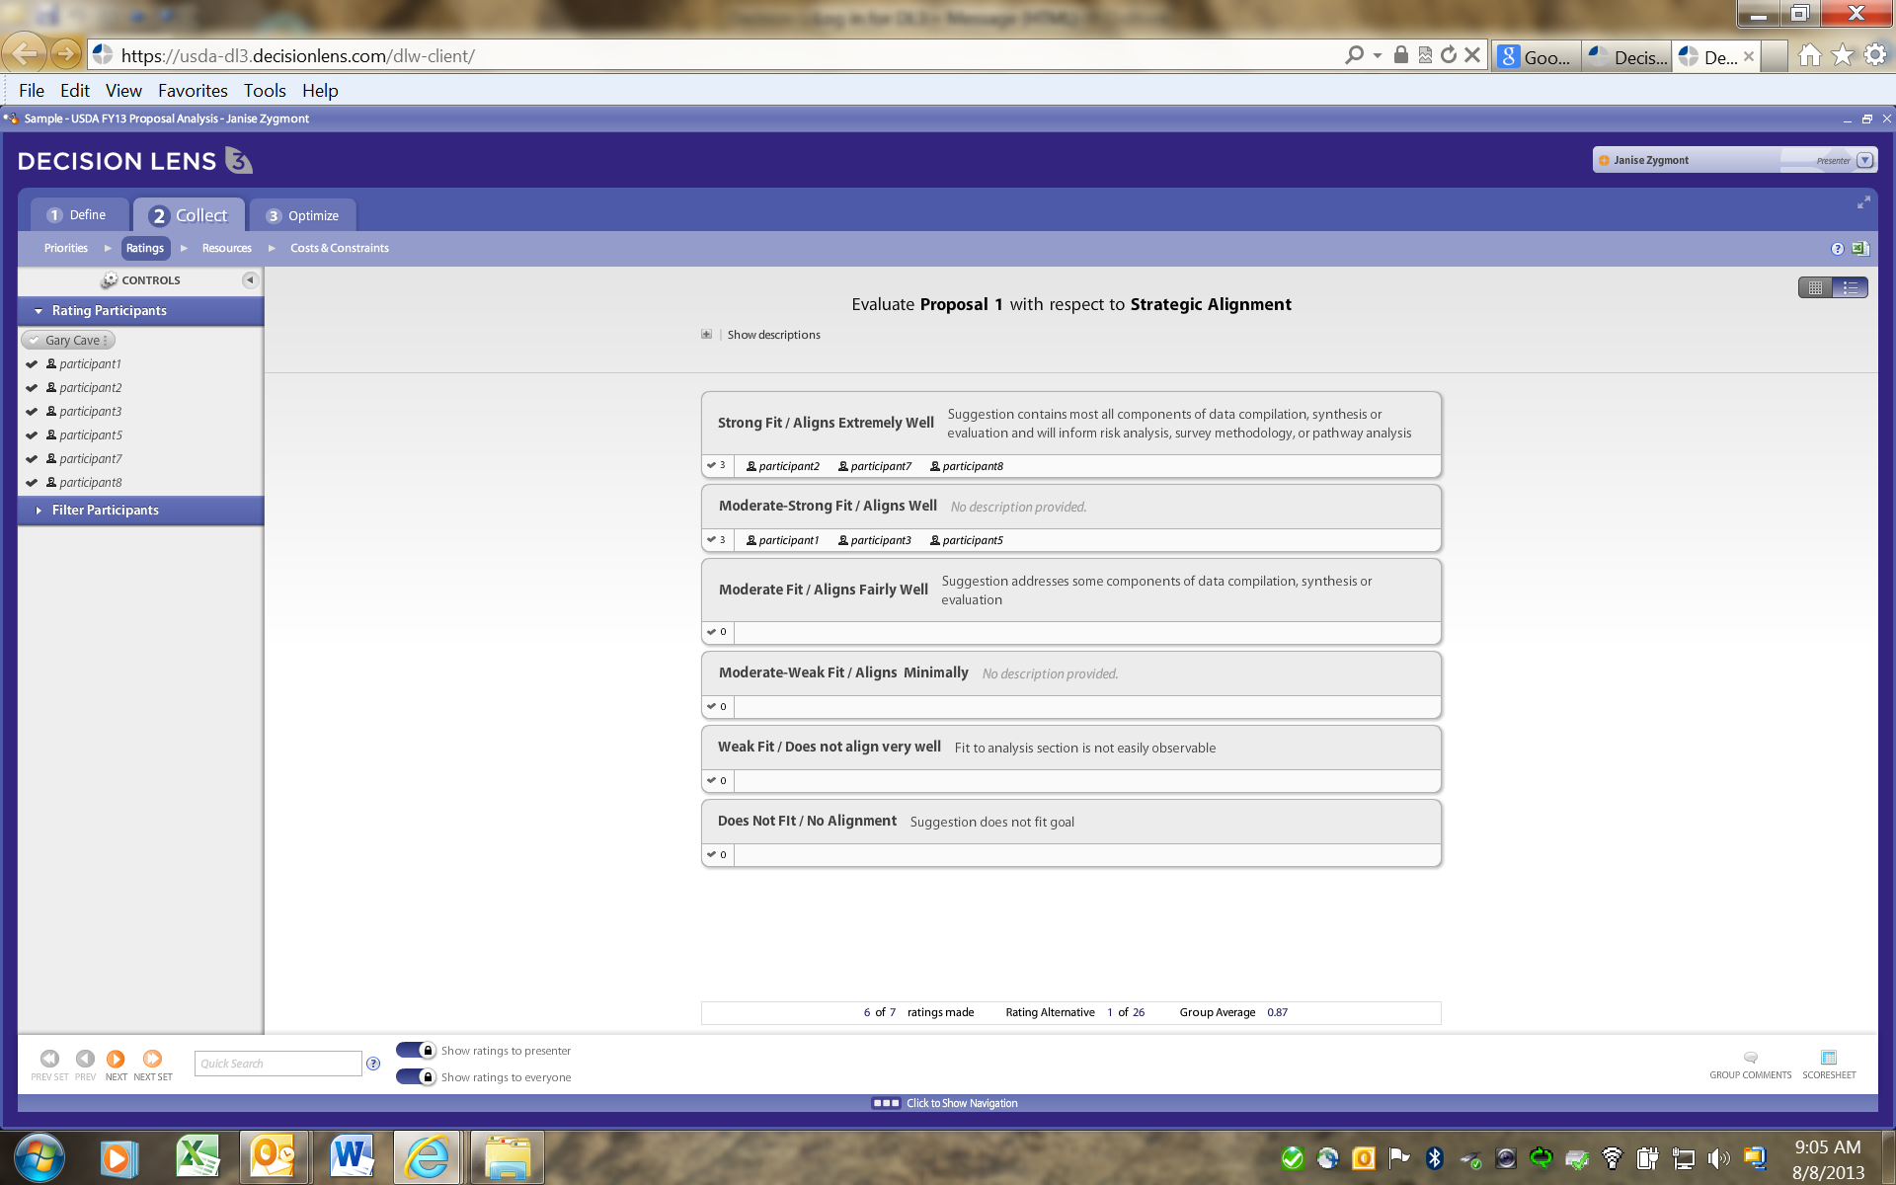Click the PREV SET arrow button
1896x1185 pixels.
coord(49,1059)
